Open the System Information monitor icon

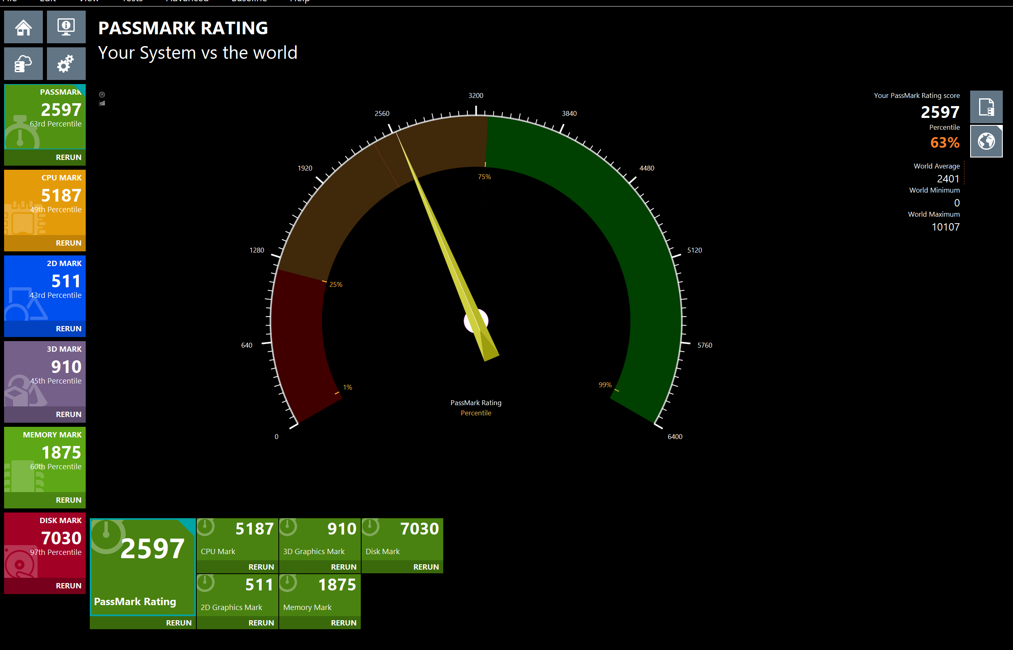[66, 27]
